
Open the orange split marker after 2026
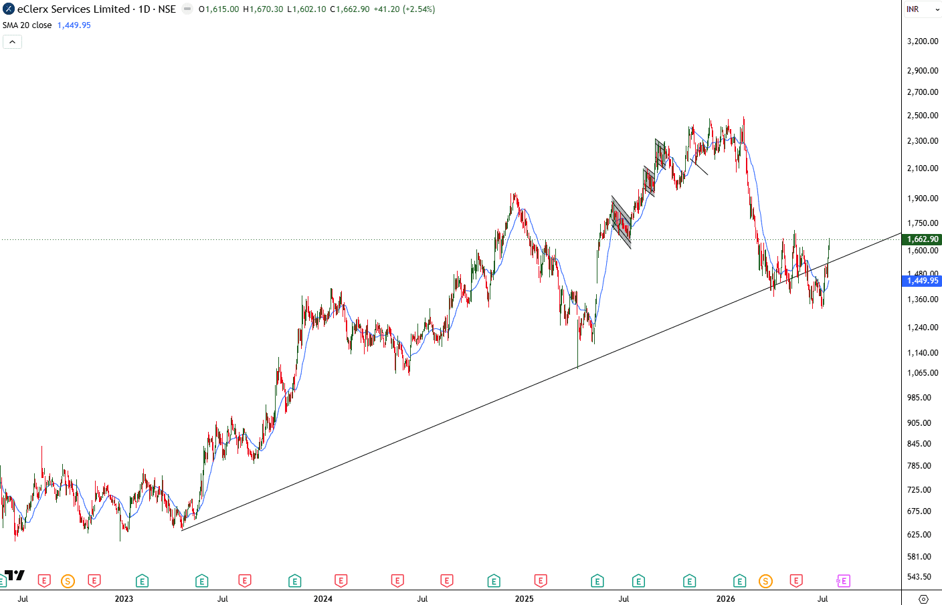point(765,581)
